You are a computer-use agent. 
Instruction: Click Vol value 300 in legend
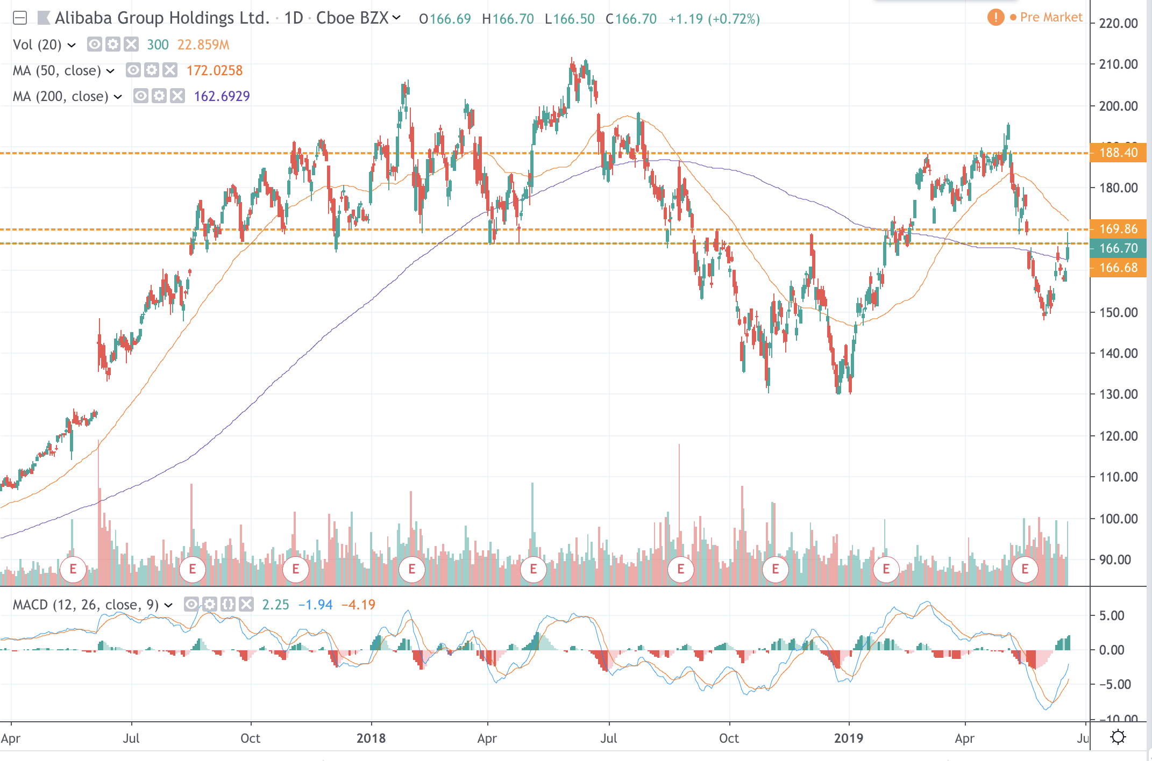[158, 45]
